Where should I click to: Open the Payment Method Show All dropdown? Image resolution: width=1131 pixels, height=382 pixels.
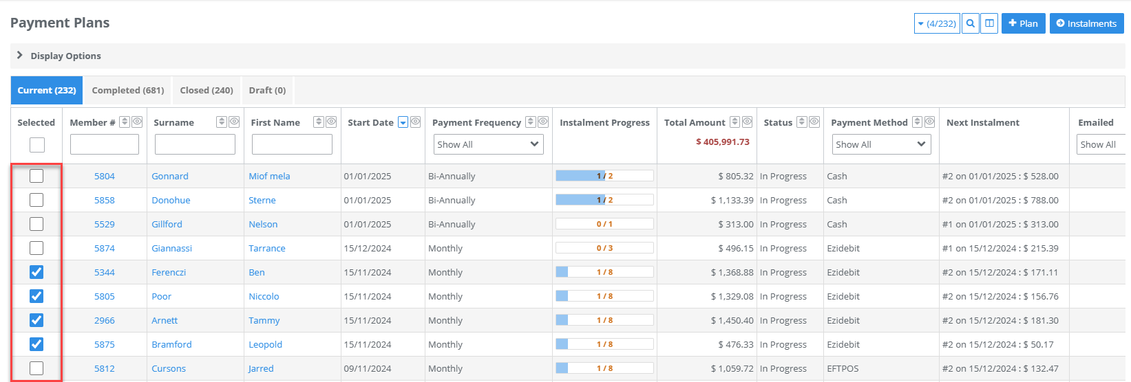881,144
